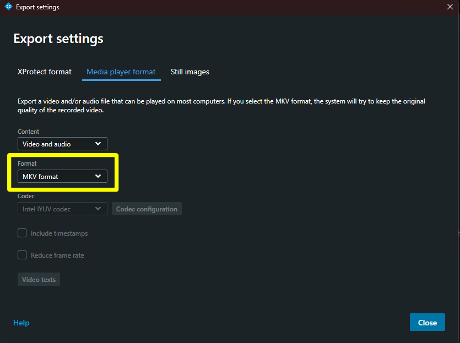Viewport: 460px width, 343px height.
Task: Open the Intel IYUV codec dropdown
Action: tap(62, 209)
